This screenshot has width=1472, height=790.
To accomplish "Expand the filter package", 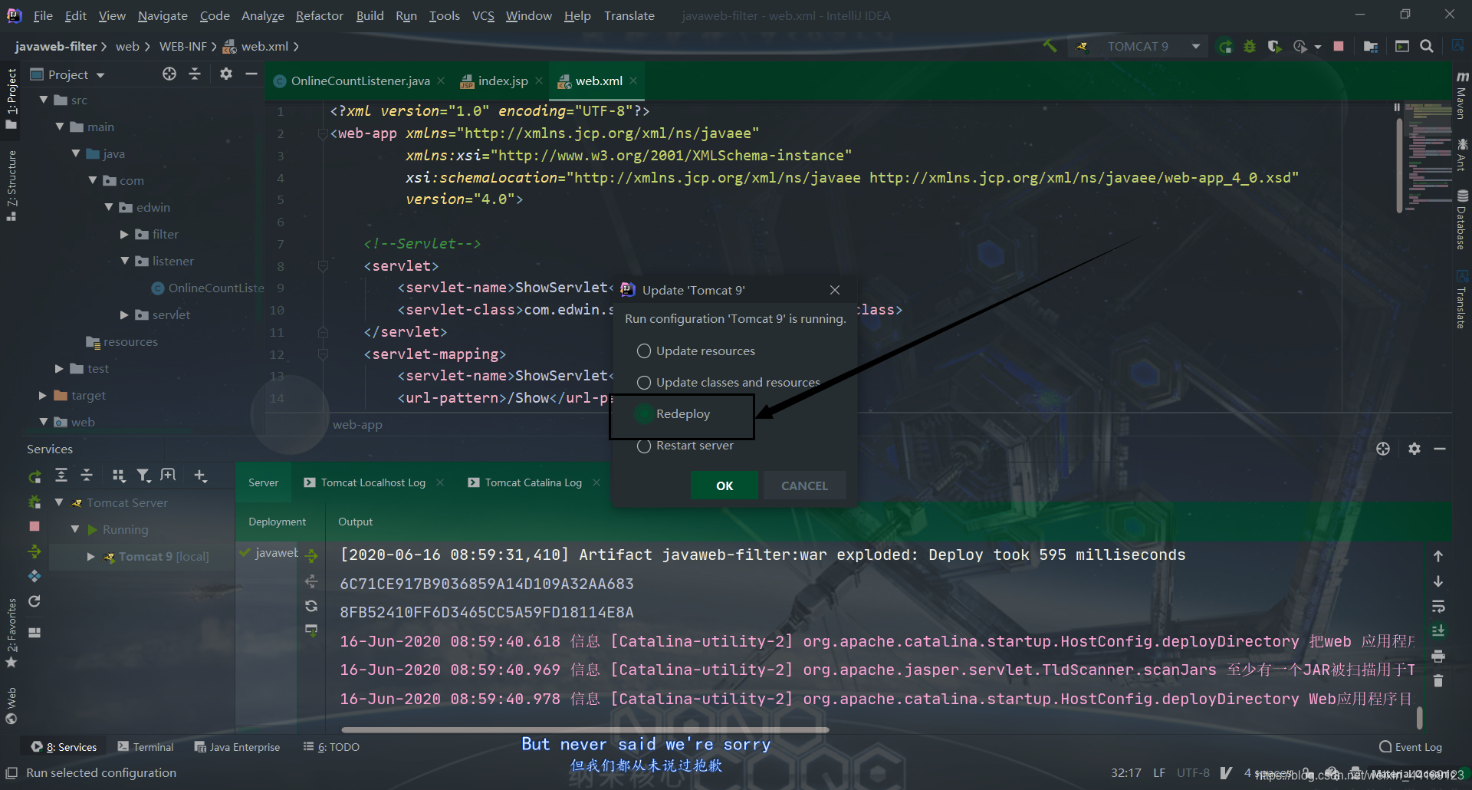I will [x=124, y=234].
